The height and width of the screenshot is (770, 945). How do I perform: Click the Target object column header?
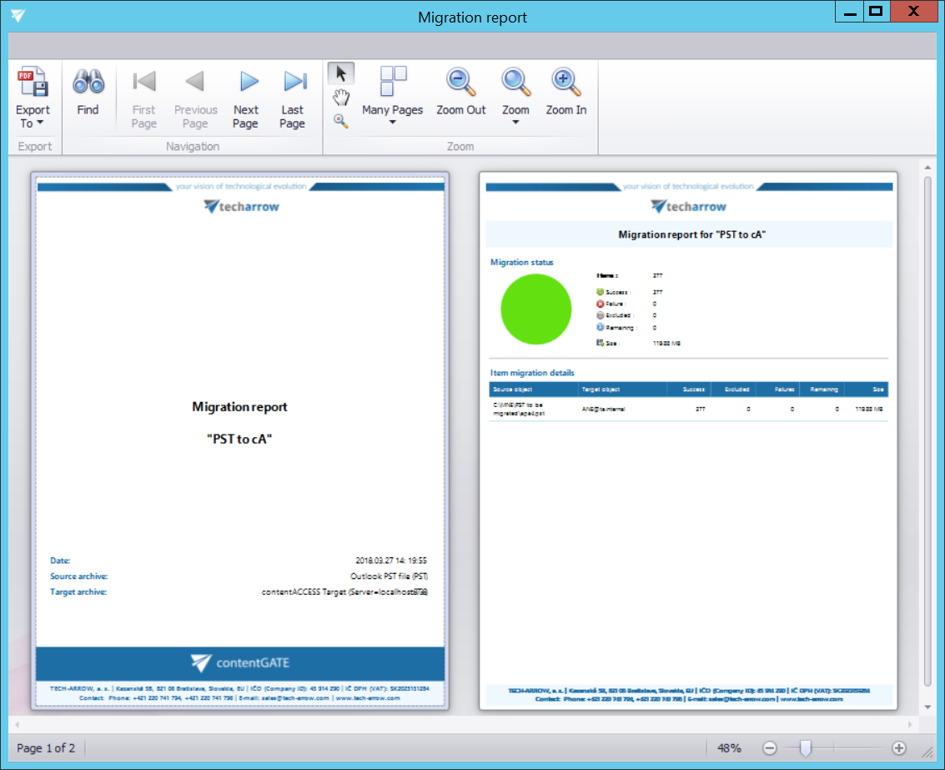pyautogui.click(x=622, y=390)
